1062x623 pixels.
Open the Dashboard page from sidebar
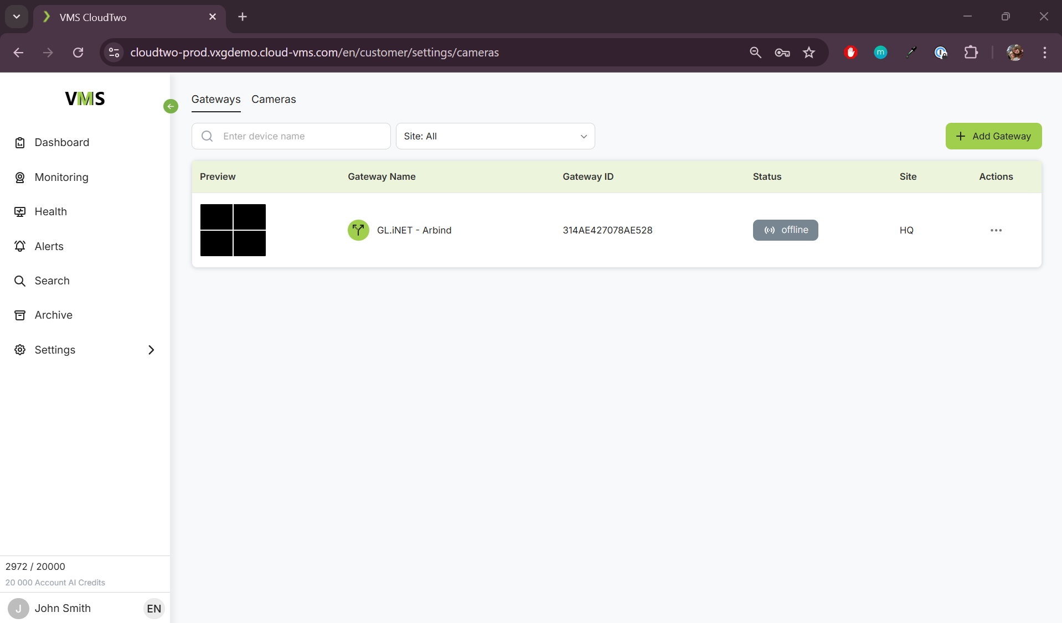[61, 143]
